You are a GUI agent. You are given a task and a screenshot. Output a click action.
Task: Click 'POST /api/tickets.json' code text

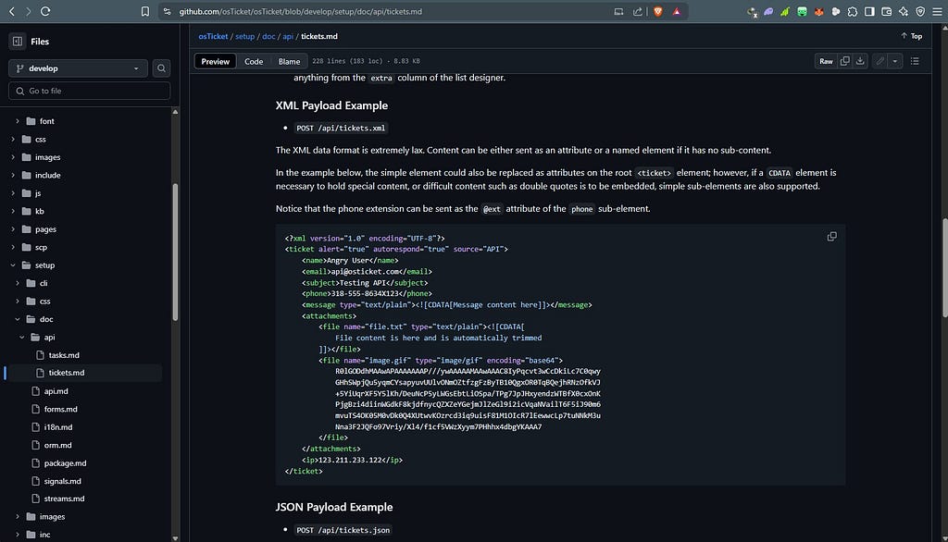pos(343,530)
